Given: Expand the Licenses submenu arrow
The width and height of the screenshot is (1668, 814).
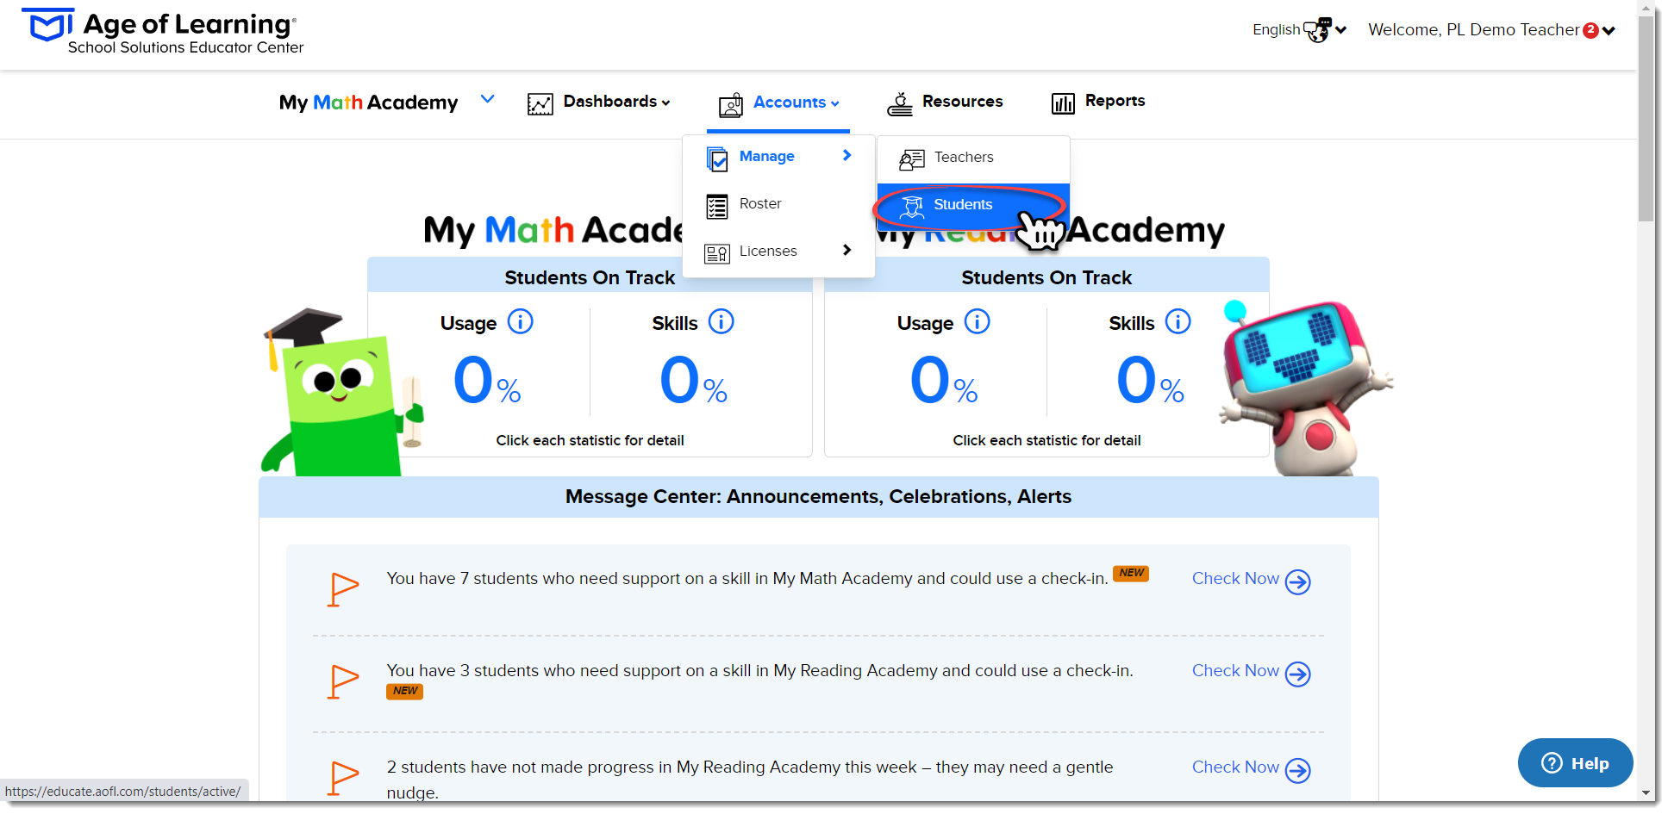Looking at the screenshot, I should [x=847, y=250].
